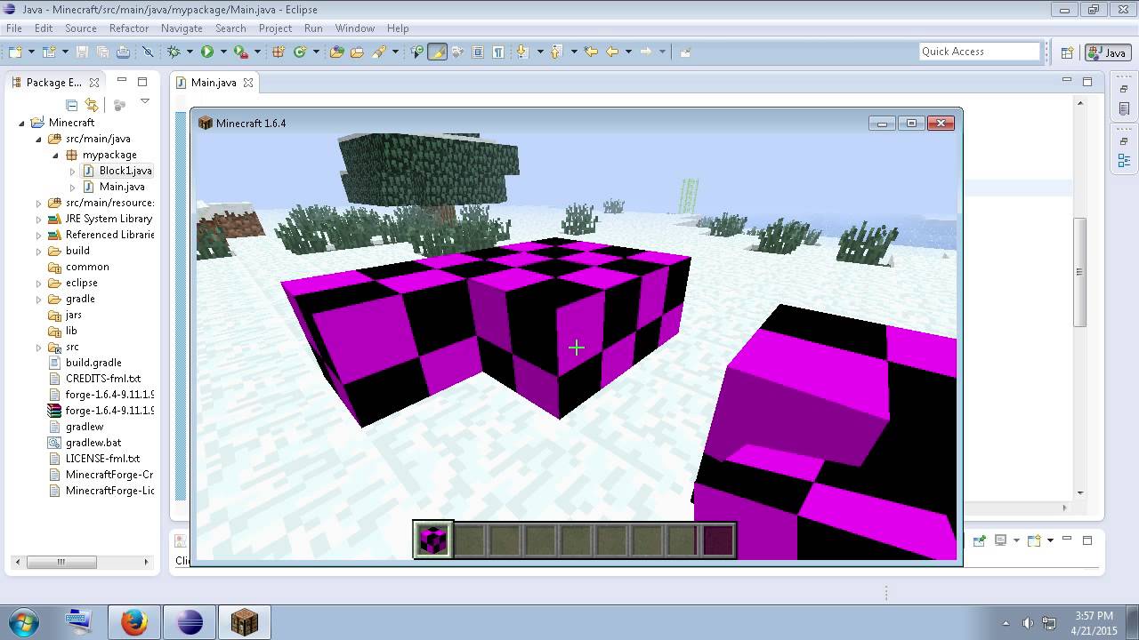This screenshot has height=640, width=1139.
Task: Collapse the mypackage tree node
Action: pyautogui.click(x=55, y=155)
